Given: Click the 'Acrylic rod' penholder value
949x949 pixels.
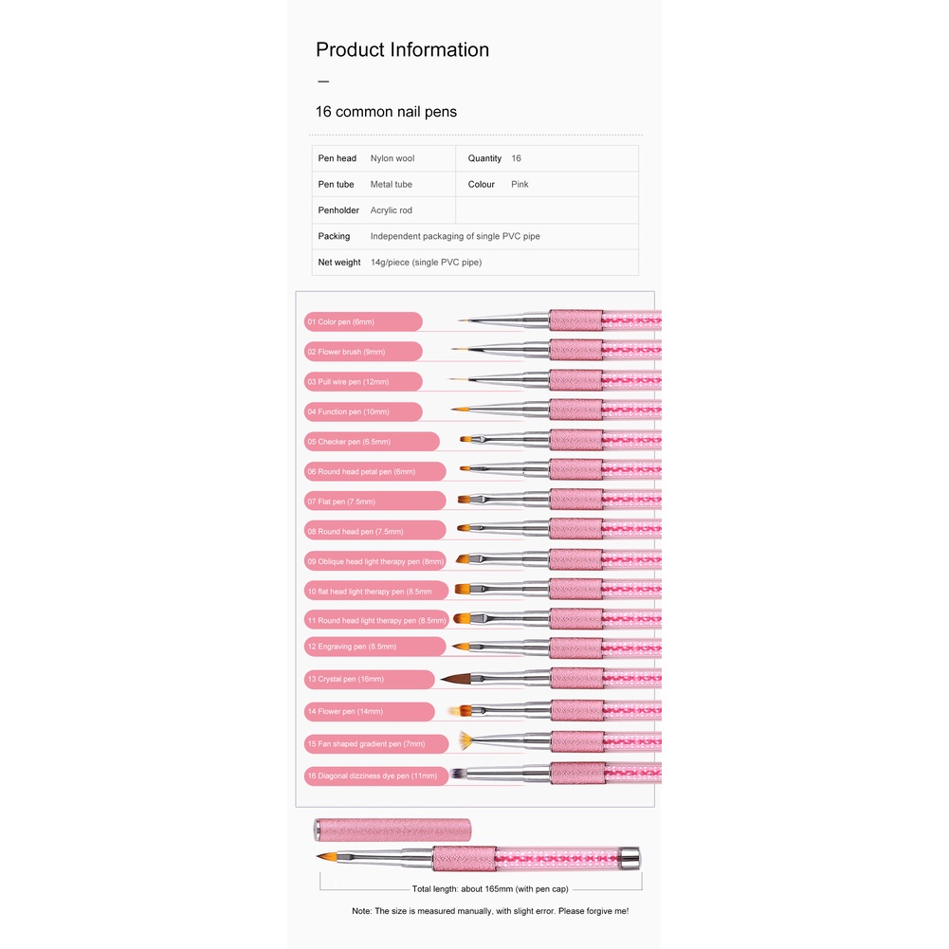Looking at the screenshot, I should [x=392, y=210].
